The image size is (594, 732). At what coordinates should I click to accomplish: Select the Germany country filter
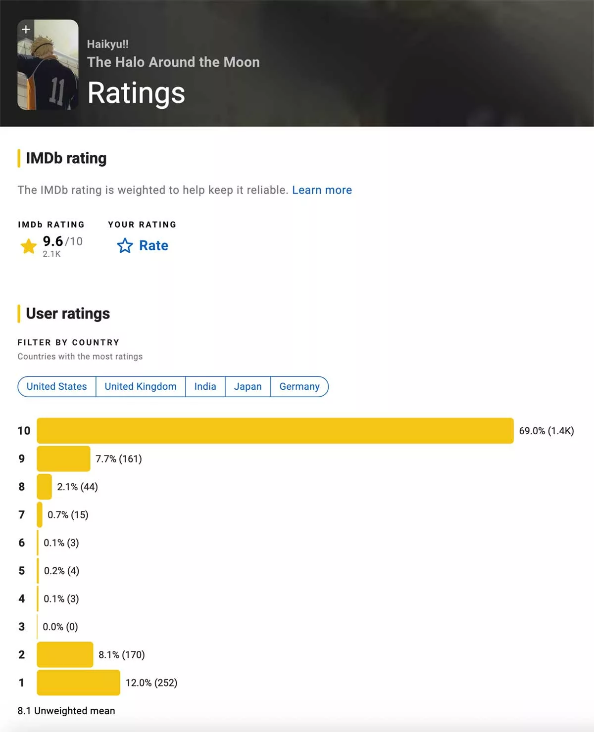299,386
